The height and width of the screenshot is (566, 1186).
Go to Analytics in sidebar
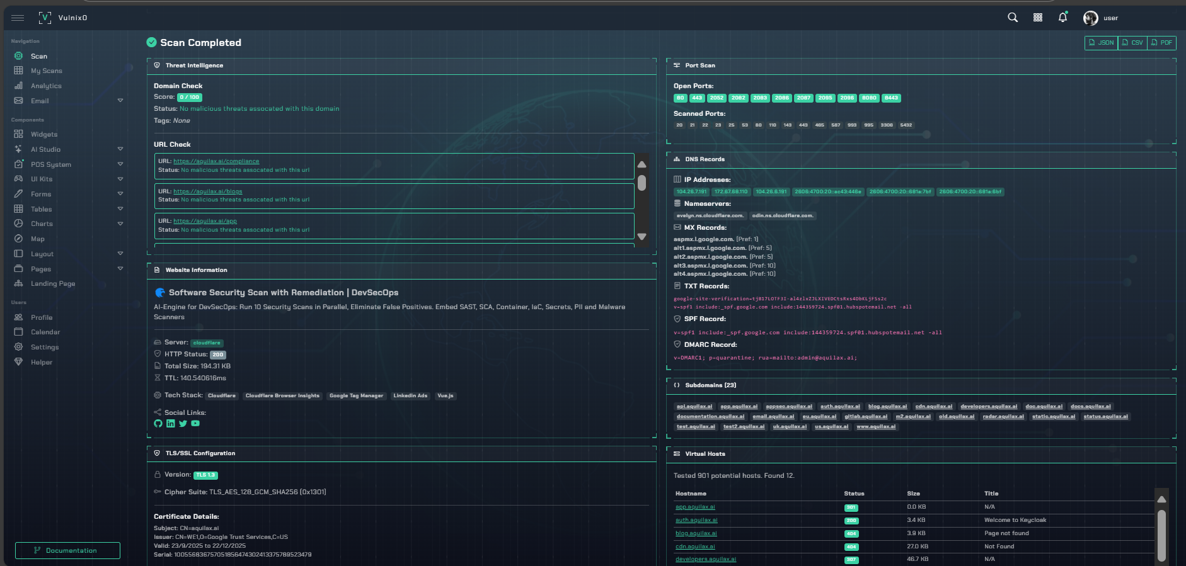point(46,86)
